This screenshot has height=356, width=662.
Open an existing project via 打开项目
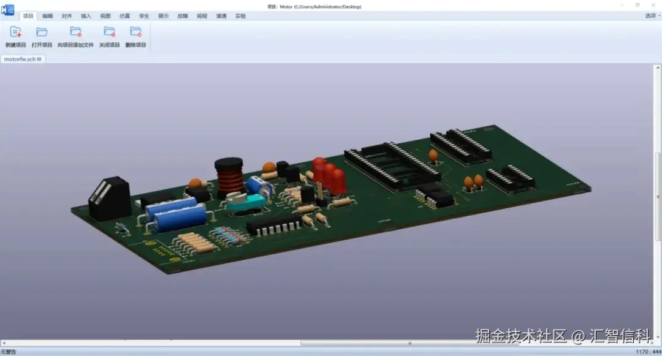tap(42, 37)
